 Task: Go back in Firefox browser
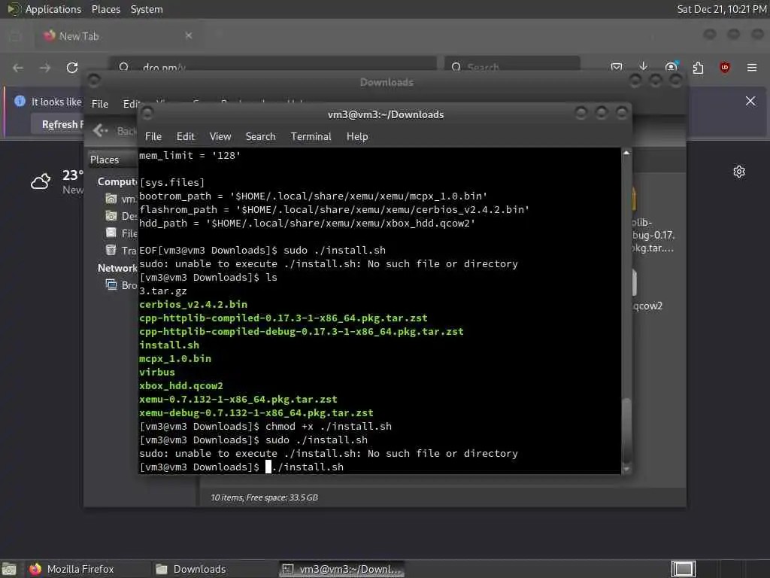(x=18, y=68)
